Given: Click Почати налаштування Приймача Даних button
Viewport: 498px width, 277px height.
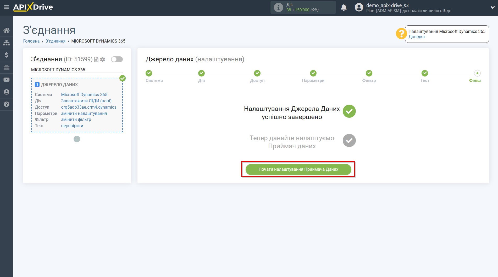Looking at the screenshot, I should [x=298, y=169].
